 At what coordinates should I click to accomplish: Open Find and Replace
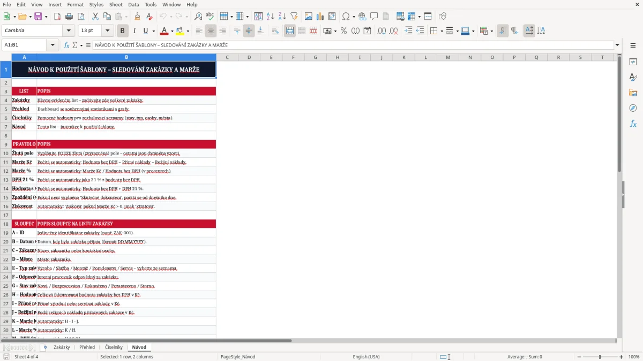point(198,17)
